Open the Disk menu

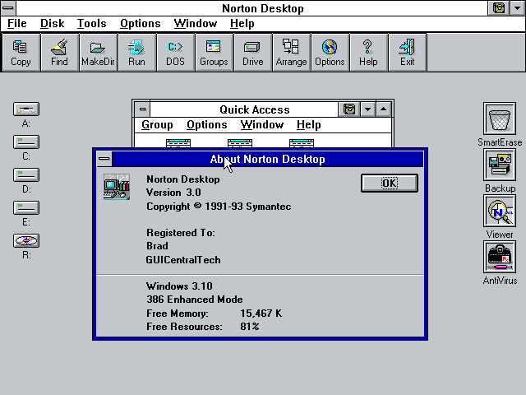point(52,24)
